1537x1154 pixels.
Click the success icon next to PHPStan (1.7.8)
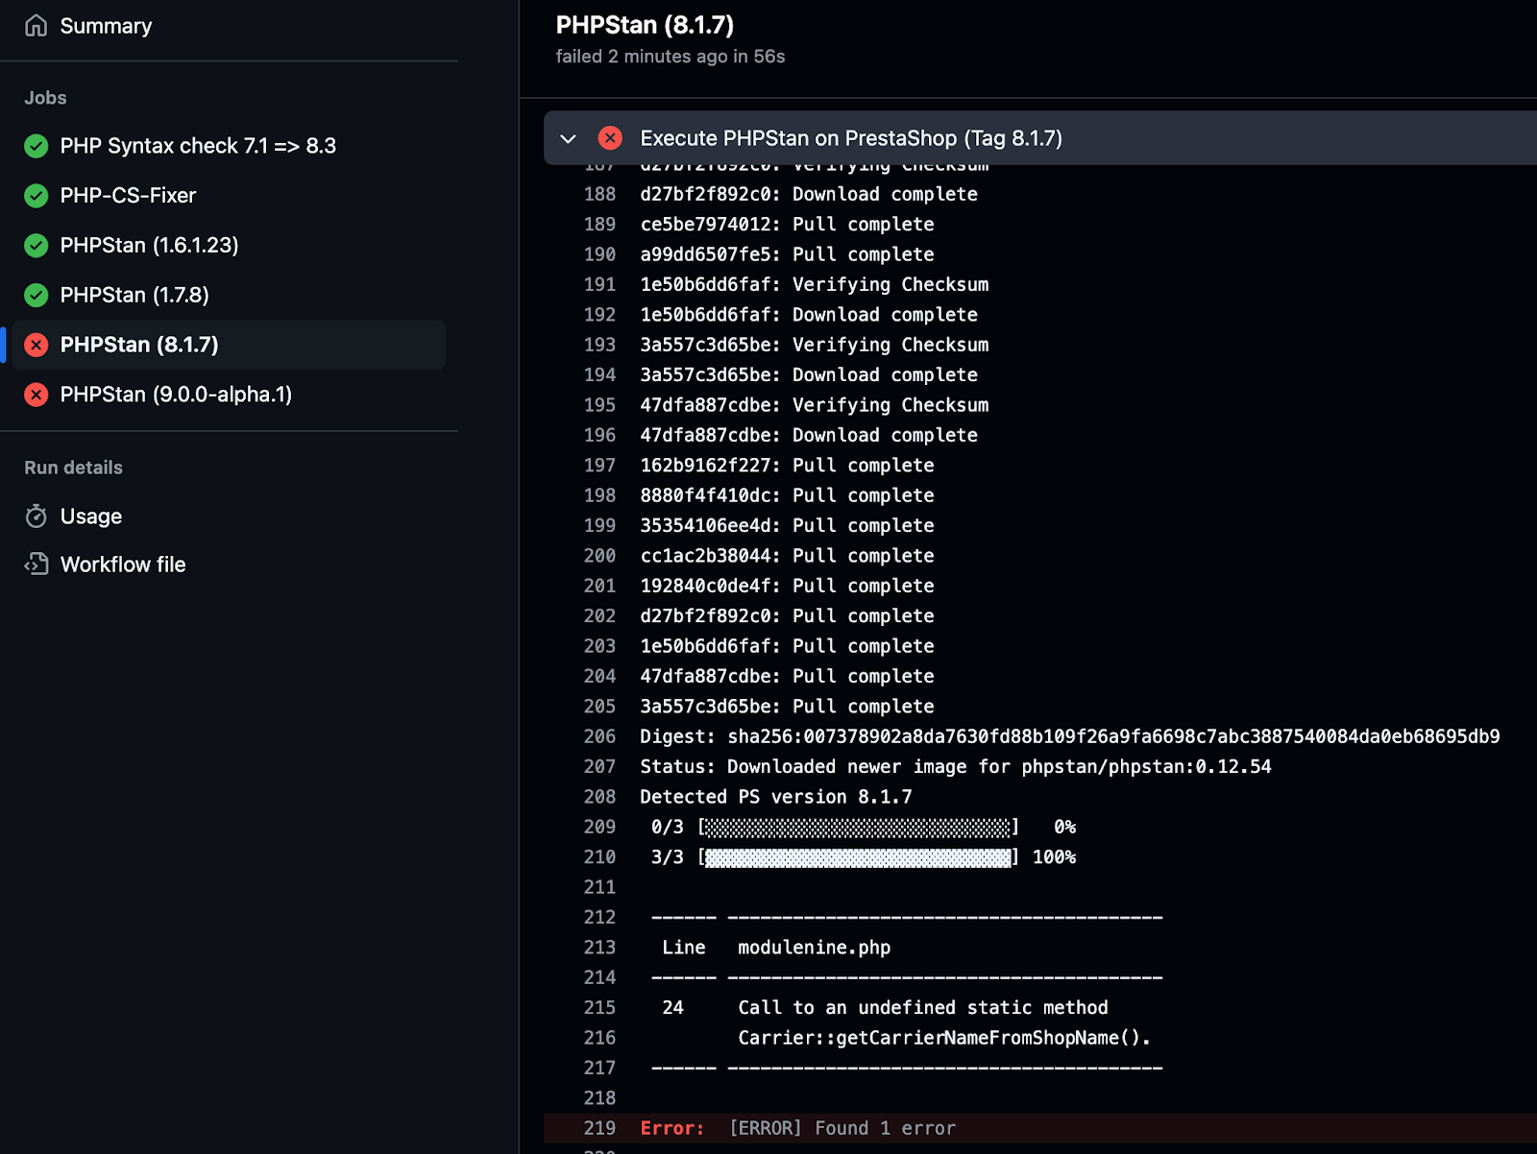tap(37, 295)
